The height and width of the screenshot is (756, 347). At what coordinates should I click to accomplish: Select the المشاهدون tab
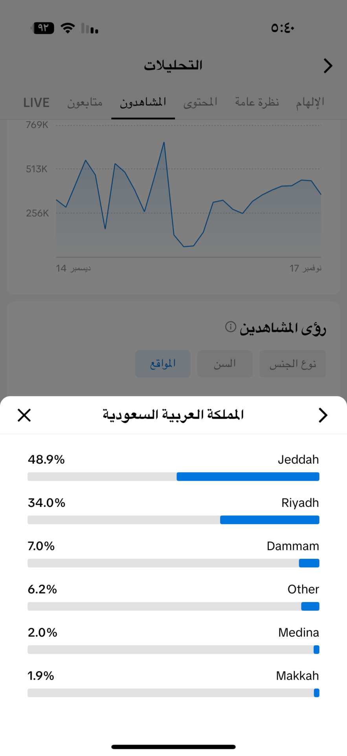pos(143,103)
